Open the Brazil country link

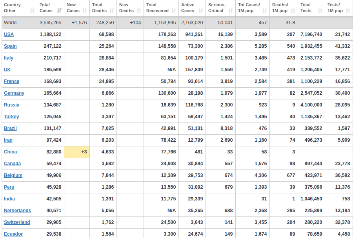[10, 128]
